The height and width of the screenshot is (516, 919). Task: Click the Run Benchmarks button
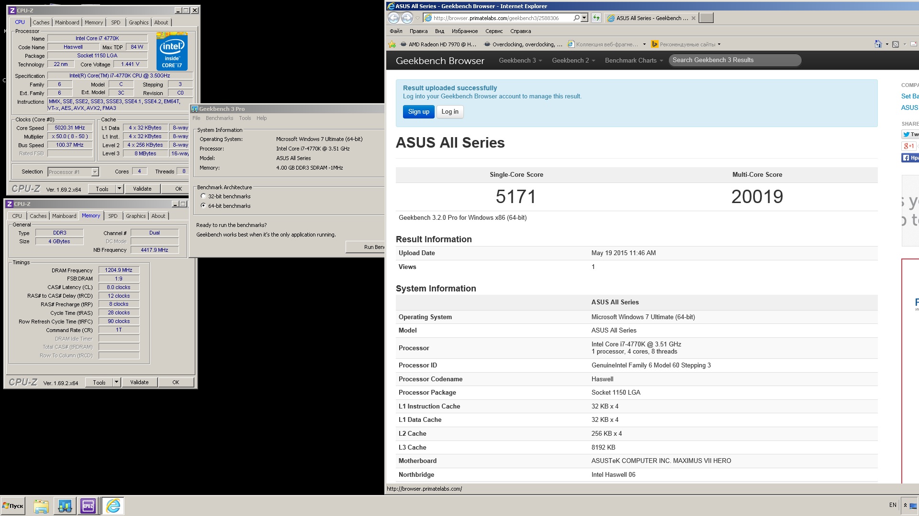365,247
